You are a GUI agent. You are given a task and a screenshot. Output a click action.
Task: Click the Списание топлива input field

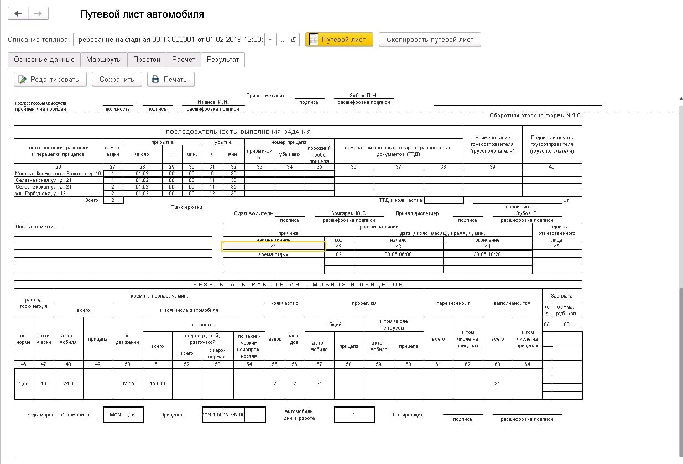pyautogui.click(x=169, y=40)
